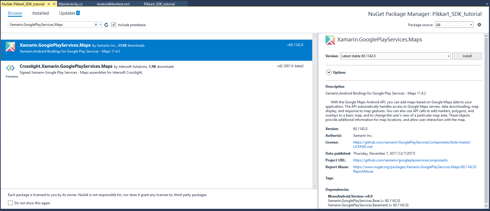Switch to the Updates tab
Screen dimensions: 490x211
click(67, 13)
